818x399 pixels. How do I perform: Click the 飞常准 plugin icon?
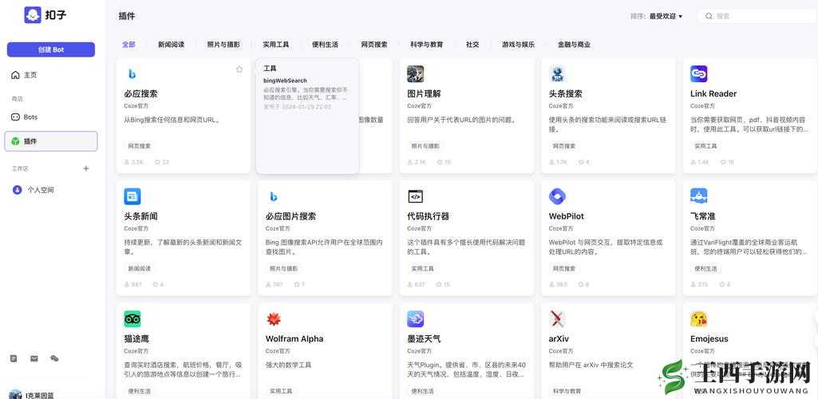coord(698,196)
